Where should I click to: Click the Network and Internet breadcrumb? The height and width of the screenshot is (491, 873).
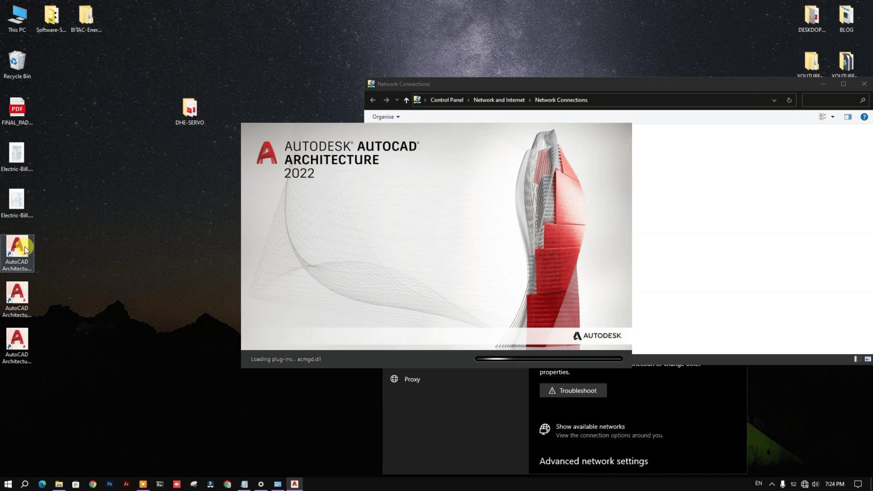(x=499, y=99)
